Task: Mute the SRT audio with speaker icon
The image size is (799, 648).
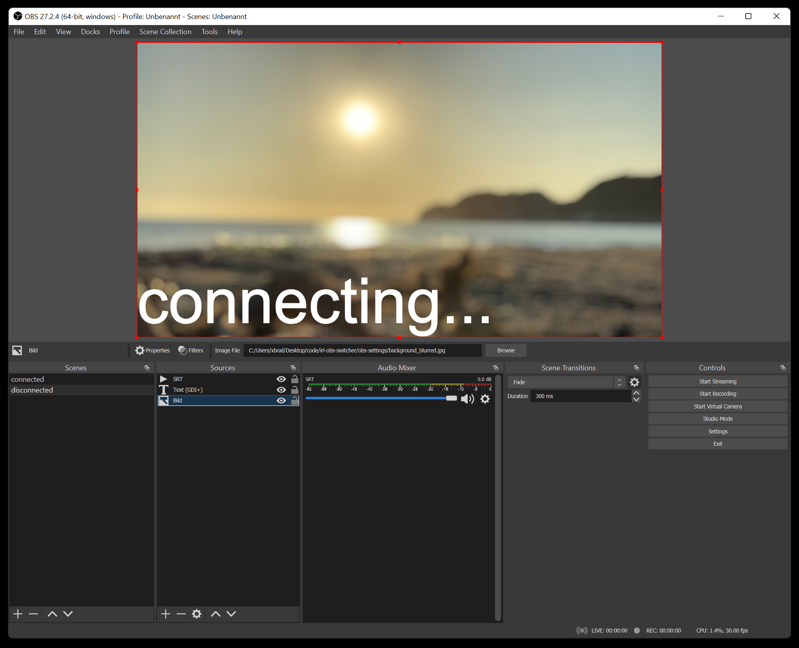Action: [x=467, y=399]
